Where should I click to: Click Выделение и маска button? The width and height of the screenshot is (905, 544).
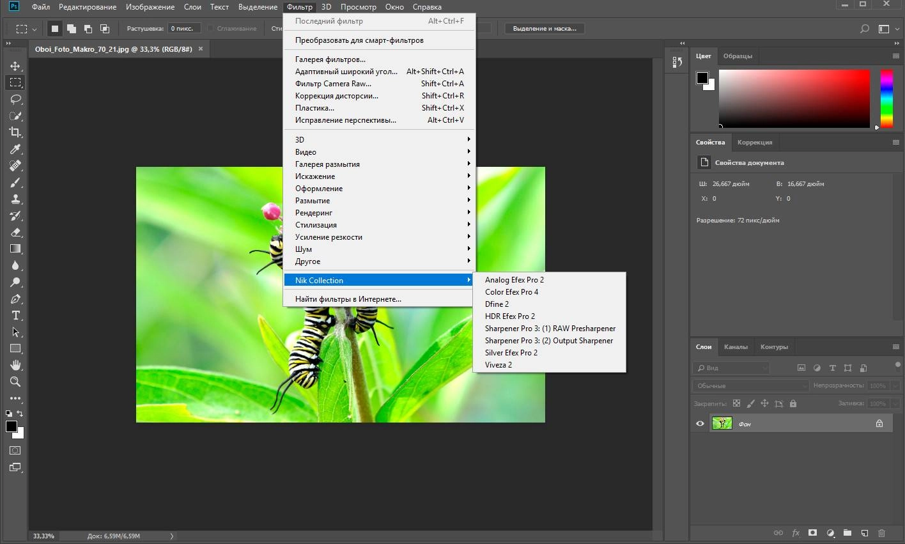pyautogui.click(x=545, y=29)
